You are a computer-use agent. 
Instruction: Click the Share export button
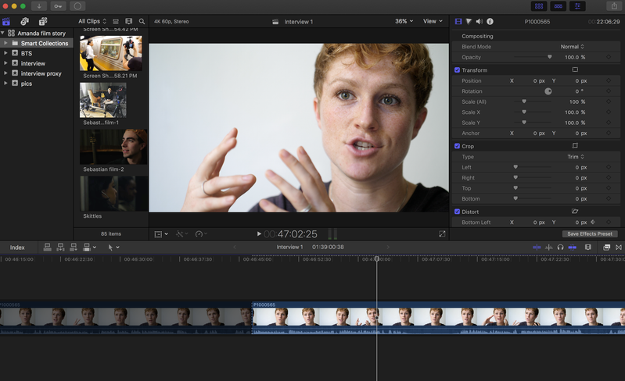click(x=614, y=6)
